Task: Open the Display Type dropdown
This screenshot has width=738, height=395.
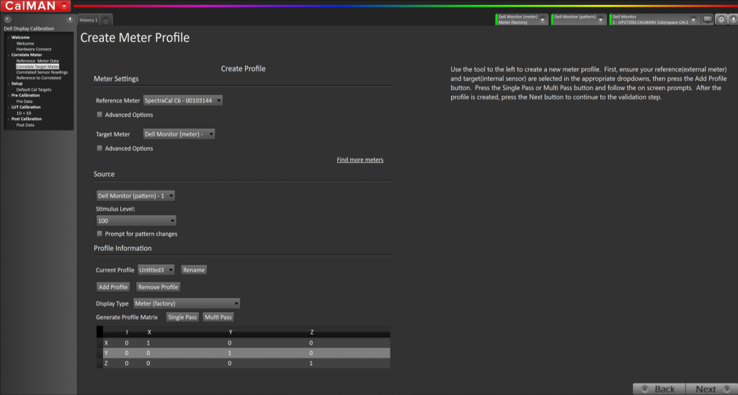Action: pyautogui.click(x=187, y=303)
